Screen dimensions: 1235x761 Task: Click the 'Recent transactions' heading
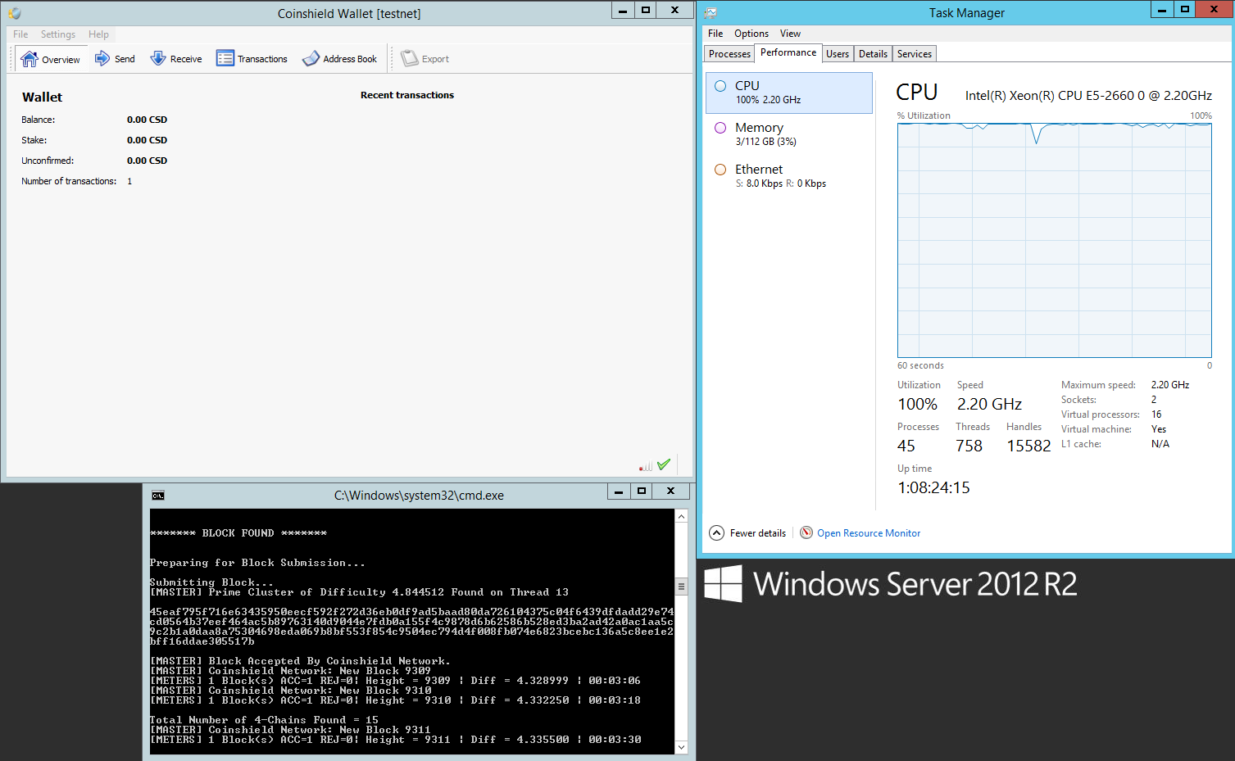407,95
